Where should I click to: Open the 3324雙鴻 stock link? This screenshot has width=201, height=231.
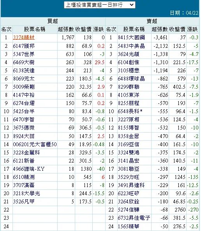coord(129,152)
